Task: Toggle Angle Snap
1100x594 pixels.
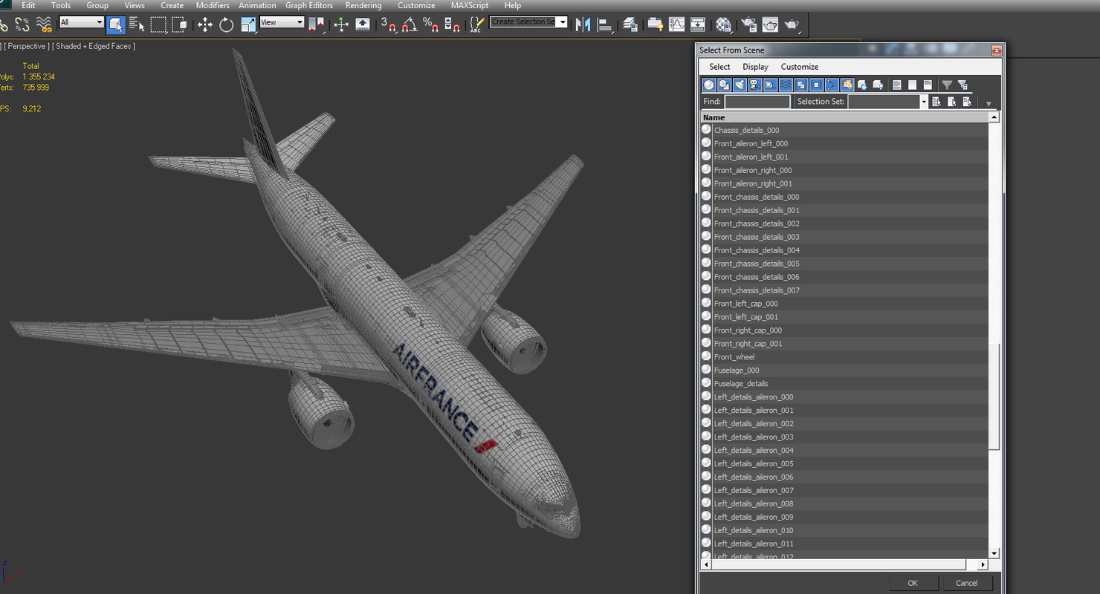Action: click(410, 25)
